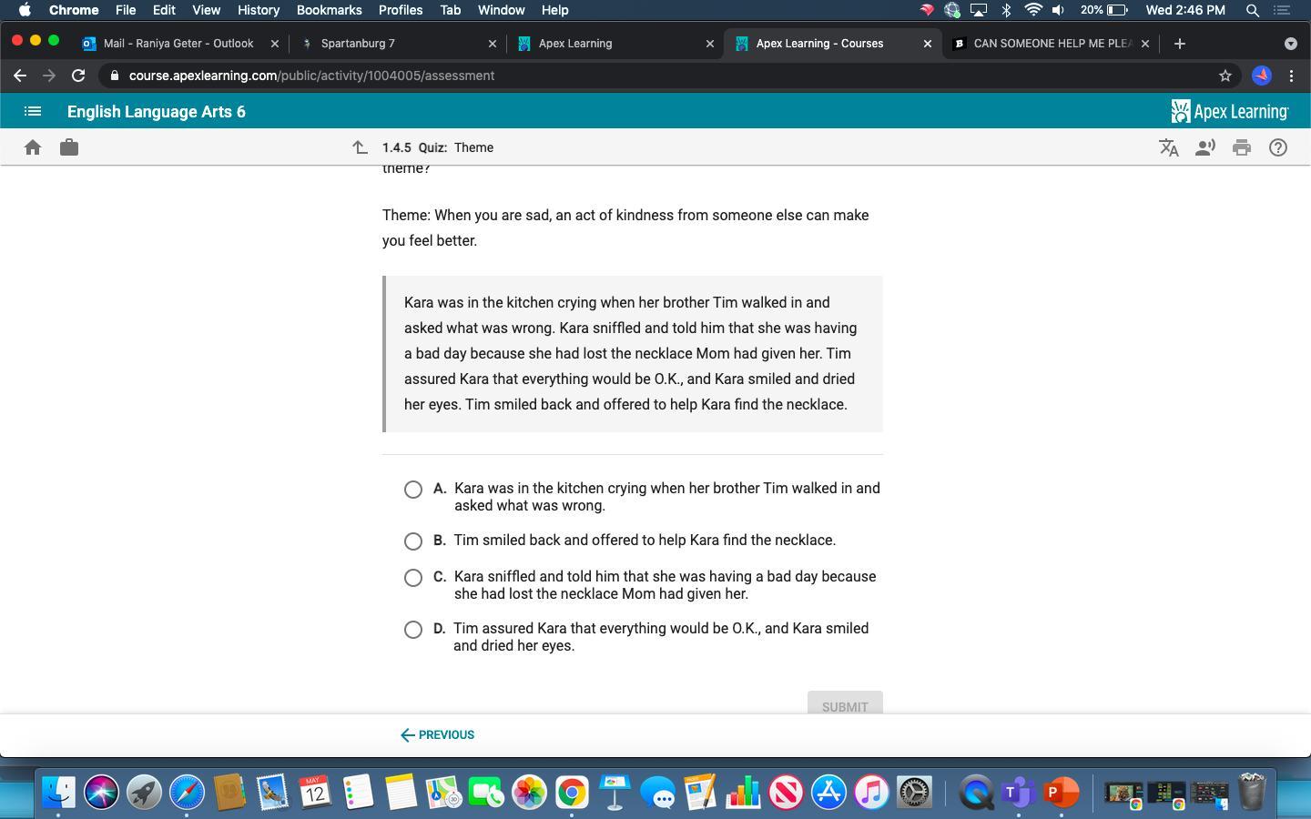Select answer A radio button
The height and width of the screenshot is (819, 1311).
click(x=413, y=490)
